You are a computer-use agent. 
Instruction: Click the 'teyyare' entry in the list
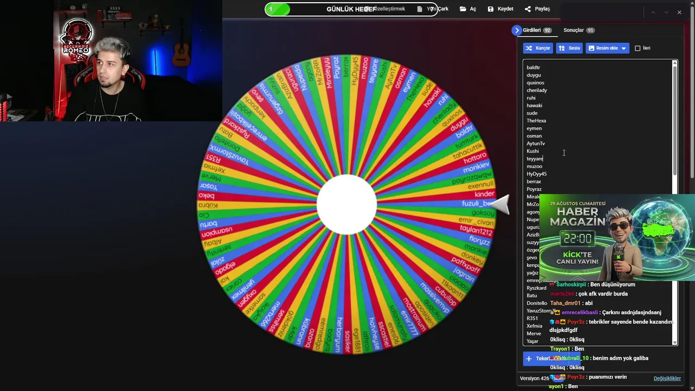point(535,159)
